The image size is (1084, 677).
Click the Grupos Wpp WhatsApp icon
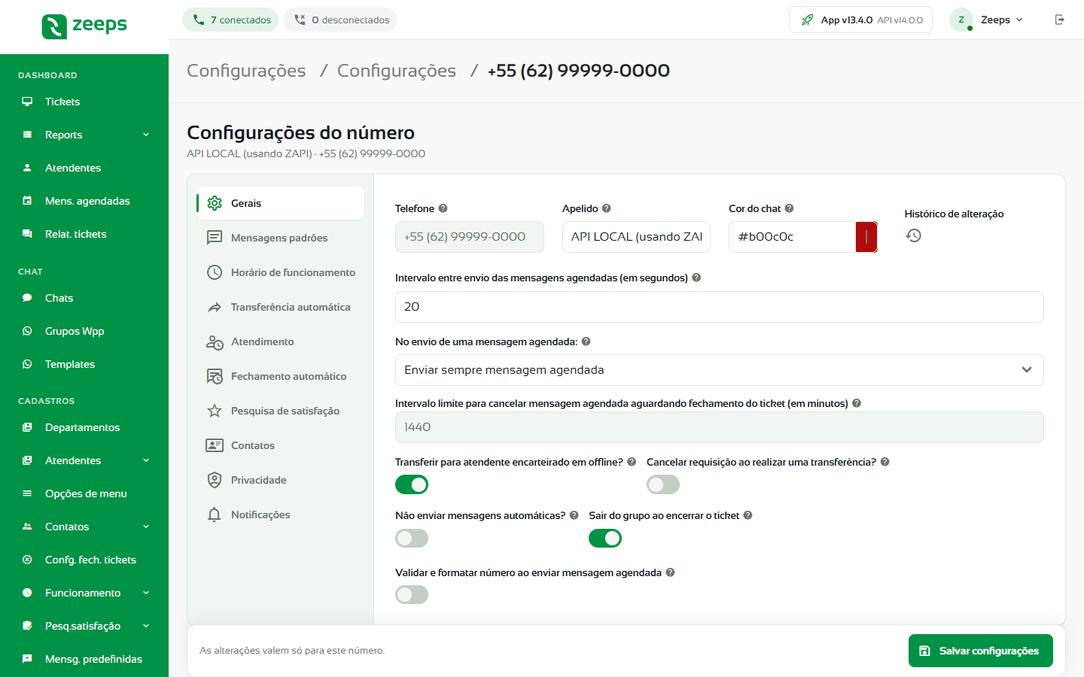coord(27,331)
